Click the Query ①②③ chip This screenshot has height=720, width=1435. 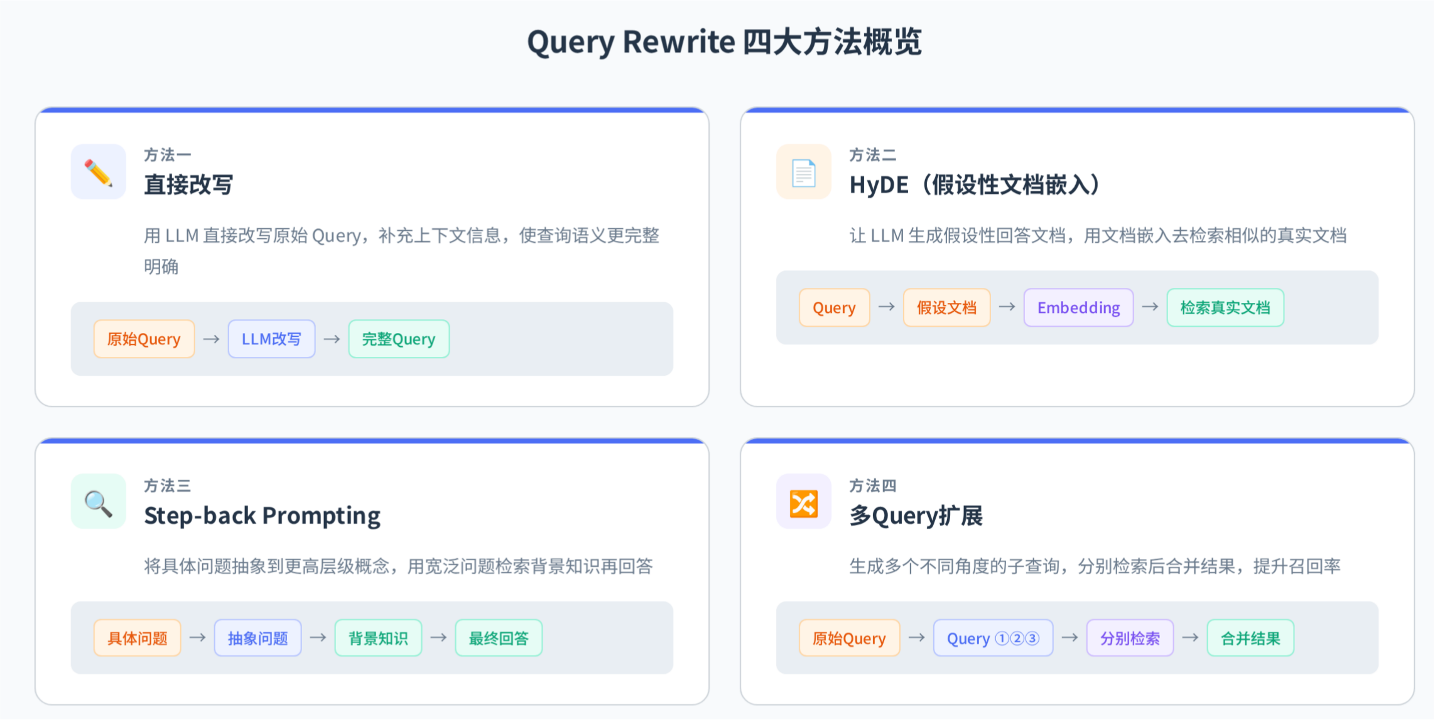pos(993,638)
